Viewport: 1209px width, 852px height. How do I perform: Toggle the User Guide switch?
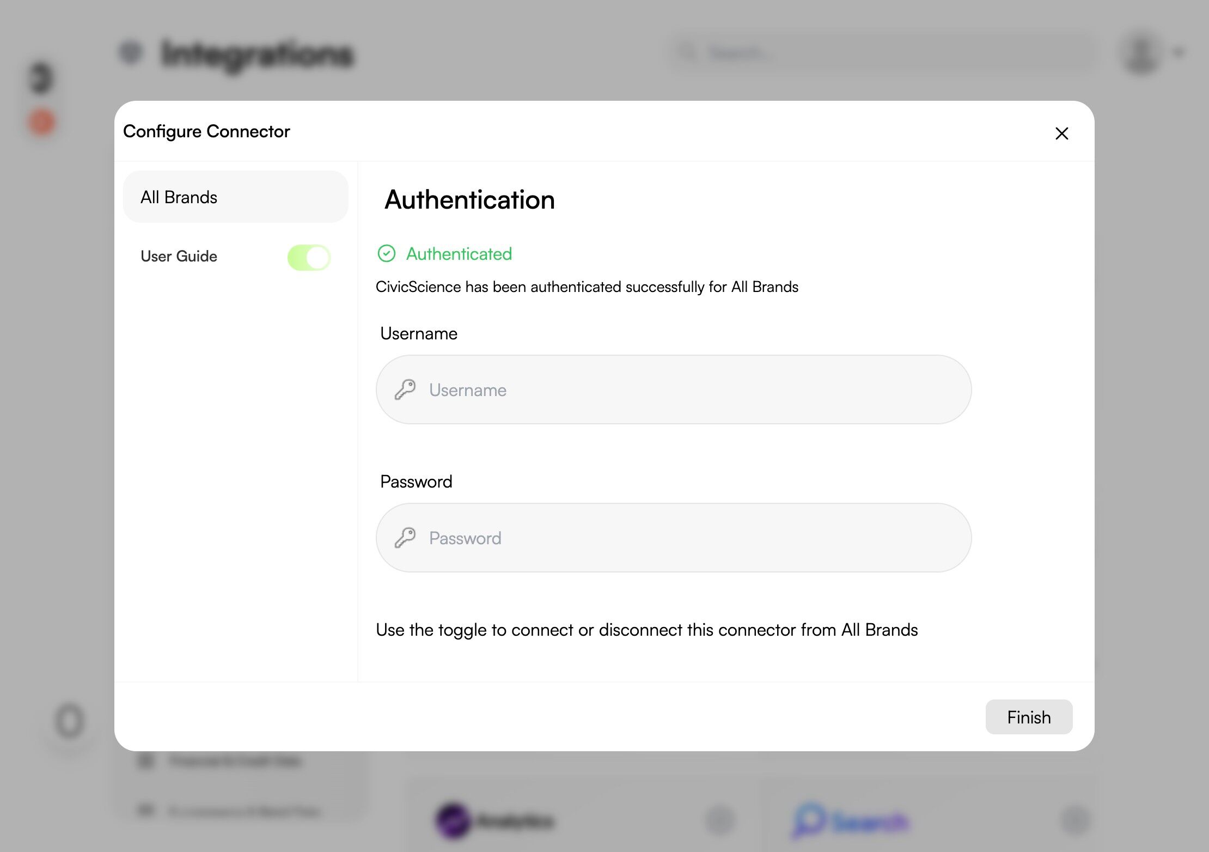click(309, 257)
